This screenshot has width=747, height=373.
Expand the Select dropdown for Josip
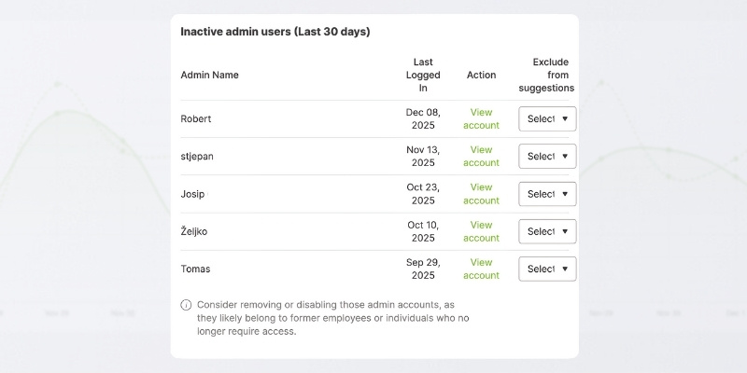pyautogui.click(x=547, y=194)
